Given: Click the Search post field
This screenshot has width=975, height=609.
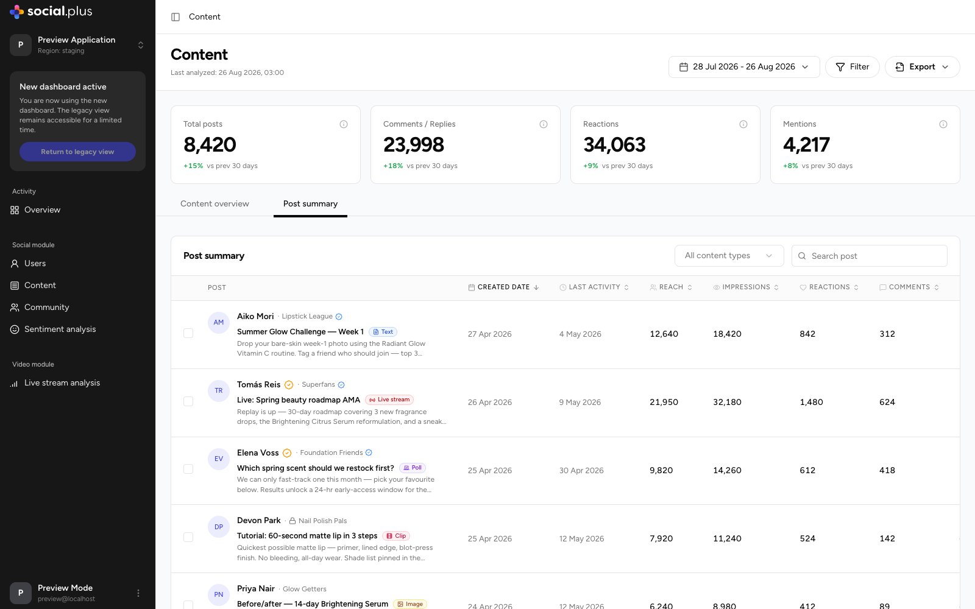Looking at the screenshot, I should 870,256.
